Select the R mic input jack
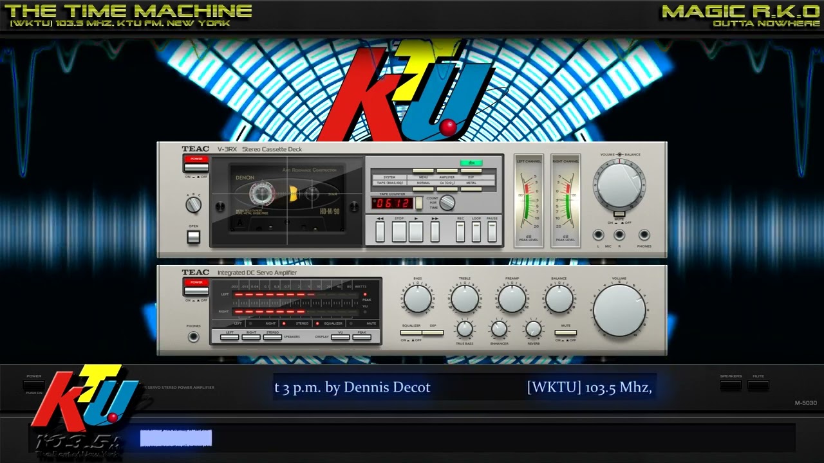Image resolution: width=824 pixels, height=463 pixels. (619, 235)
